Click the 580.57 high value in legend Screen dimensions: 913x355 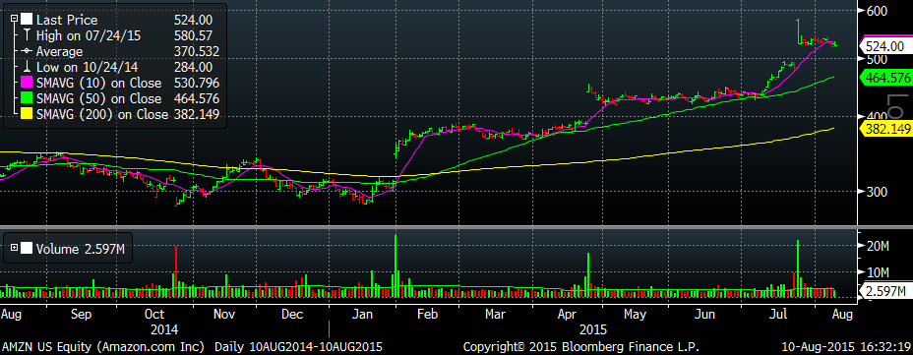(193, 35)
